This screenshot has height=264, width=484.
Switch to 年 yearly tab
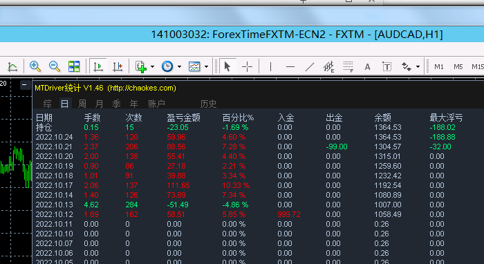click(x=133, y=104)
